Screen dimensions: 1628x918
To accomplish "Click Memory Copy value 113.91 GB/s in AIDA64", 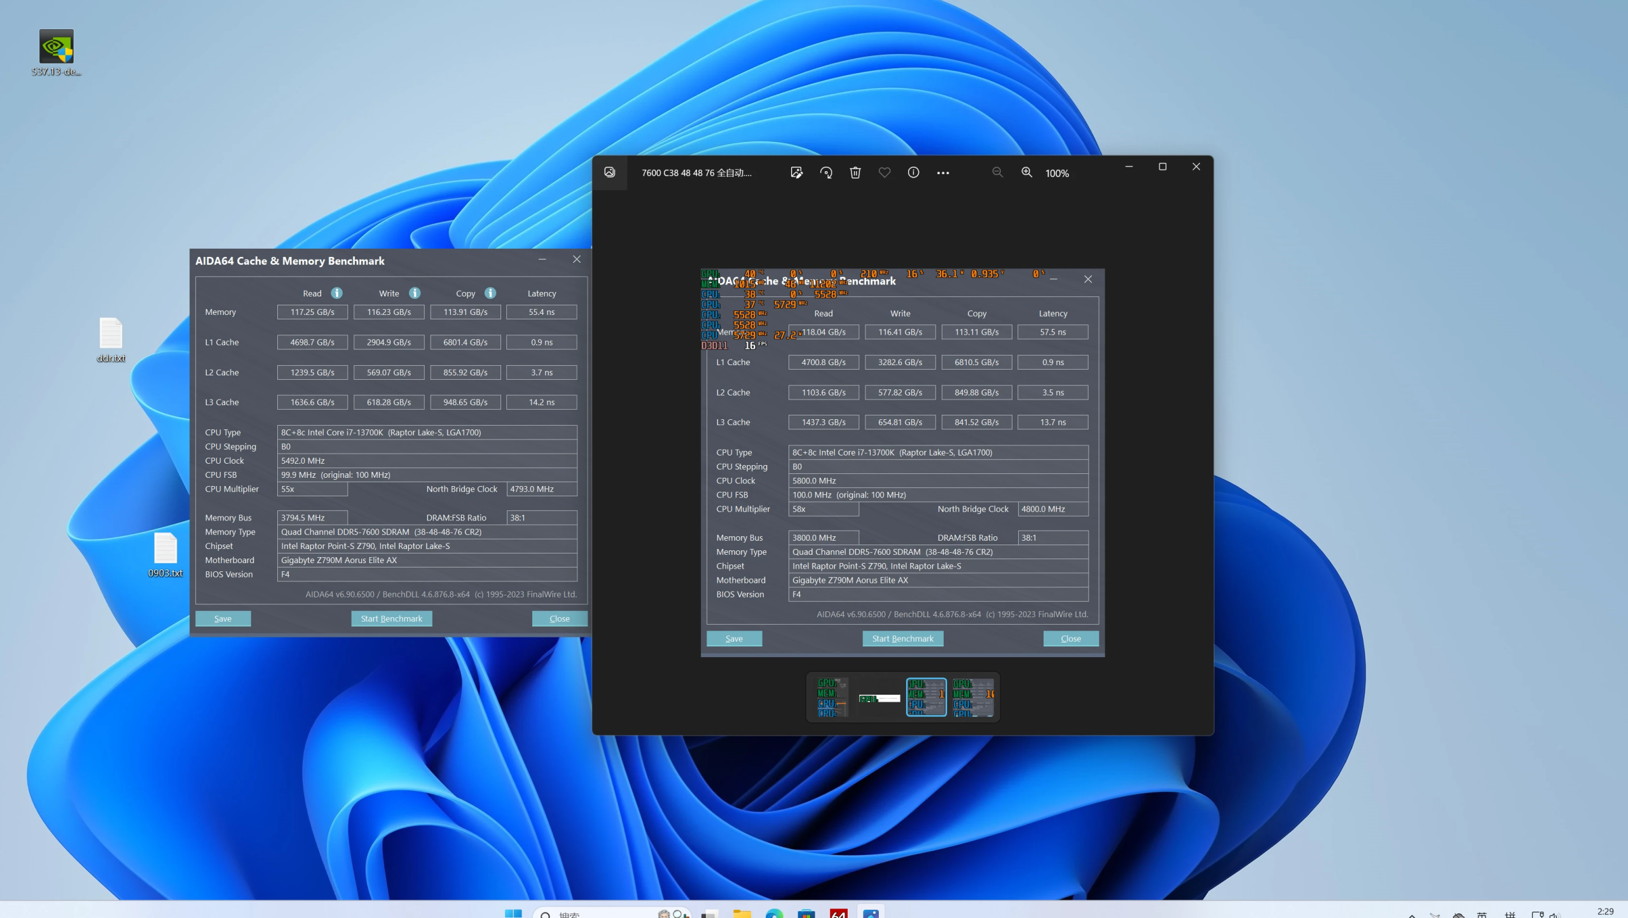I will point(466,312).
